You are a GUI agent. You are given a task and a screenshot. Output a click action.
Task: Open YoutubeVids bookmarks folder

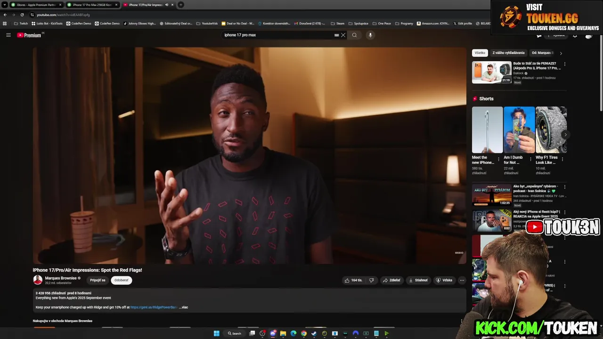(207, 23)
